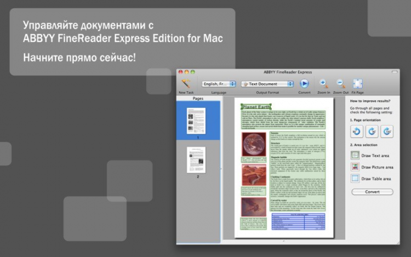Click the Fit Page icon
The height and width of the screenshot is (257, 411).
pyautogui.click(x=357, y=84)
